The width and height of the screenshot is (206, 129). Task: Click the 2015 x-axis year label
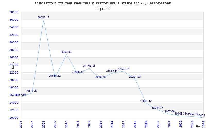coord(124,124)
